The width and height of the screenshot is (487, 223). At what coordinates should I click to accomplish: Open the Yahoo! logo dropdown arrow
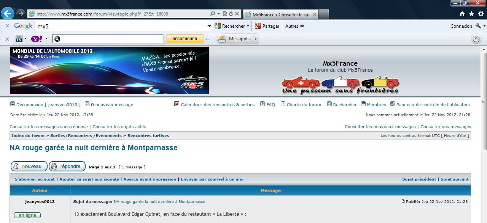(x=46, y=39)
